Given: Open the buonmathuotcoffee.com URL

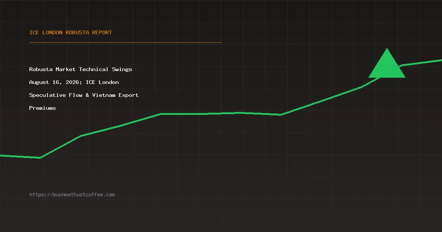Looking at the screenshot, I should [72, 194].
